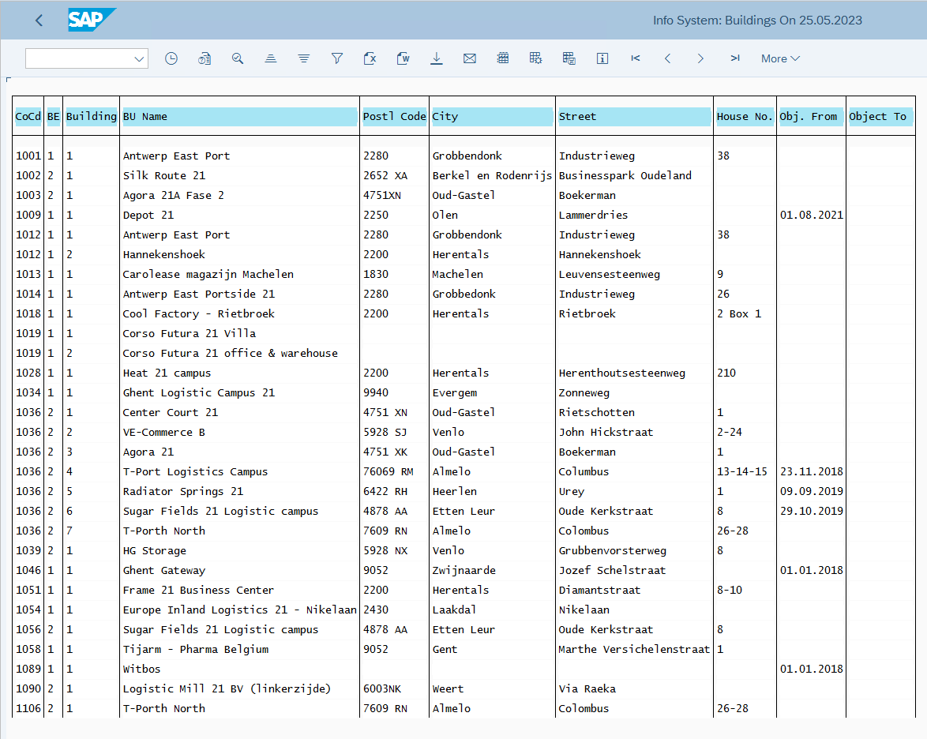The width and height of the screenshot is (927, 739).
Task: Open the filter funnel icon
Action: [337, 58]
